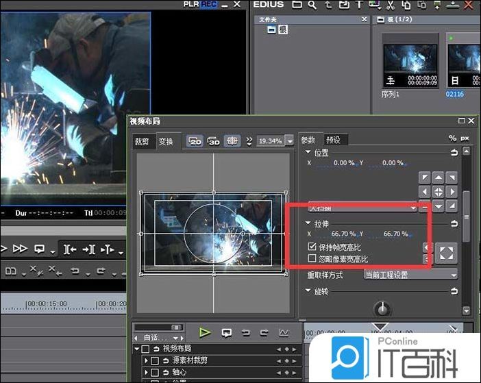Image resolution: width=481 pixels, height=383 pixels.
Task: Open the 重取样方式 dropdown
Action: click(410, 275)
